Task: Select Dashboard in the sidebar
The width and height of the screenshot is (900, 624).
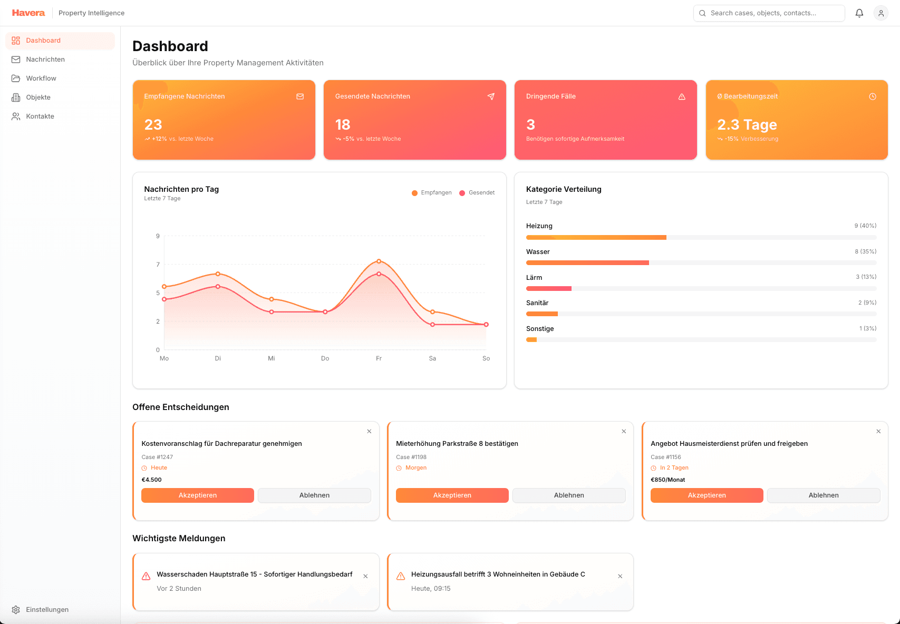Action: 43,40
